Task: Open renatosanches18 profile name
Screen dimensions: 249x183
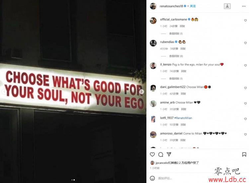Action: [x=171, y=6]
